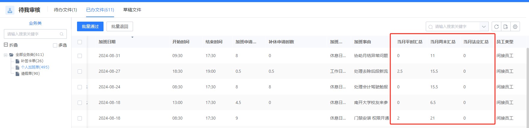Click the 加班日期 column sort arrow

pyautogui.click(x=132, y=37)
